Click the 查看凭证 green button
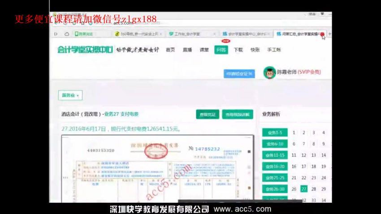381x214 pixels. coord(208,115)
